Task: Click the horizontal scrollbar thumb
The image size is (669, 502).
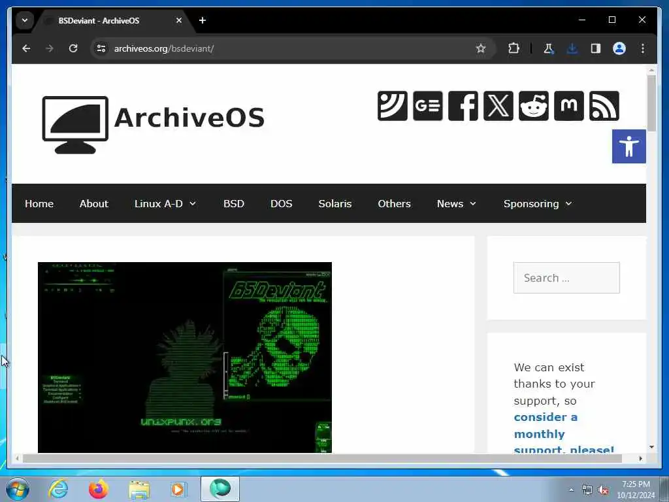Action: [x=322, y=458]
